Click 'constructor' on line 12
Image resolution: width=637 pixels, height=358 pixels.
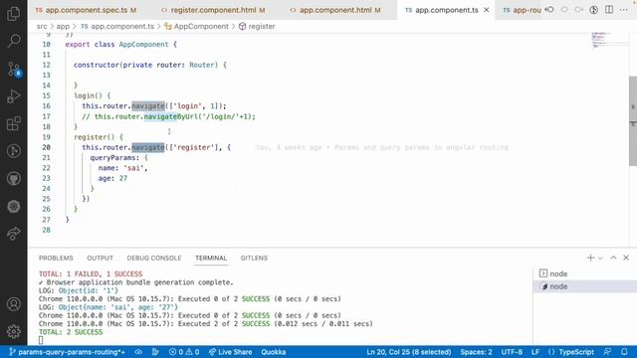[x=97, y=65]
